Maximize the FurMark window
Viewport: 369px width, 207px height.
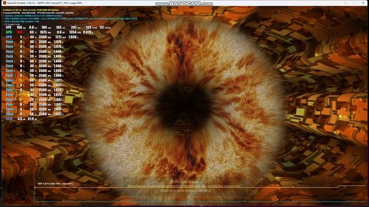click(354, 3)
